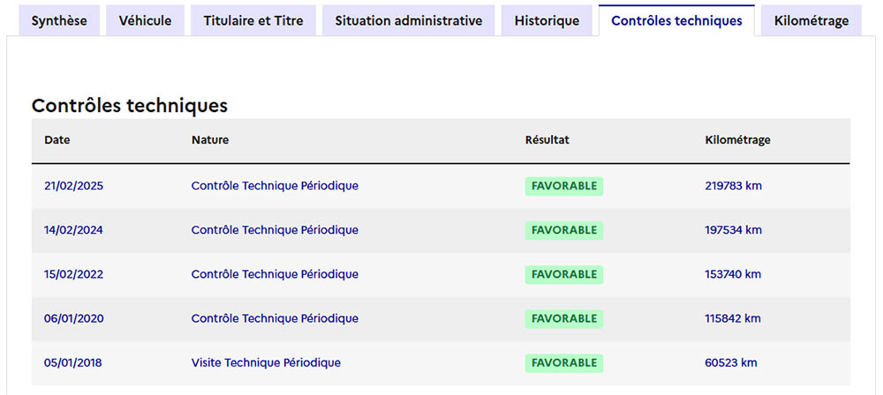Click the 219783 km mileage value
This screenshot has height=395, width=883.
tap(733, 186)
